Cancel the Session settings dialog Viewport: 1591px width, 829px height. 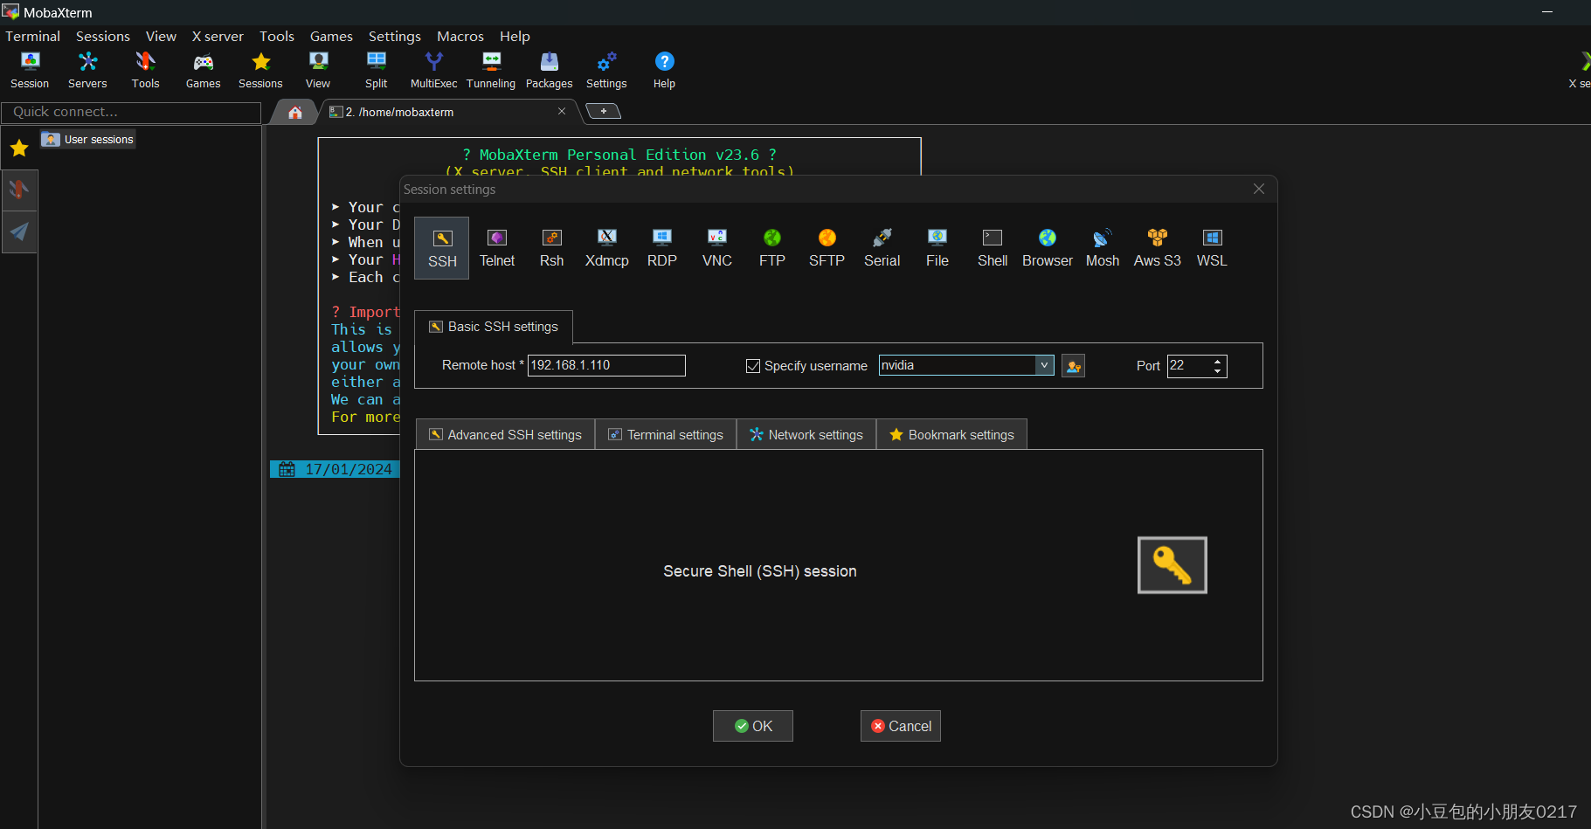[901, 726]
